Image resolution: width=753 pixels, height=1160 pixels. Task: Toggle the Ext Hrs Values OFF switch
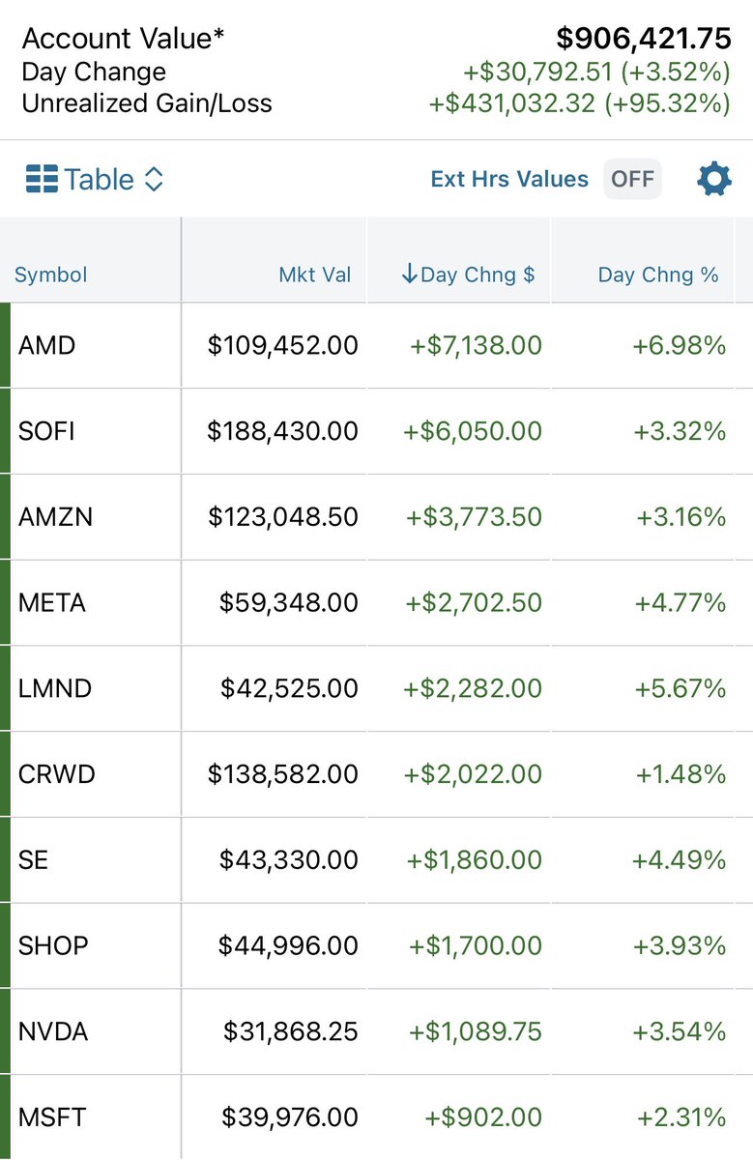pyautogui.click(x=632, y=179)
